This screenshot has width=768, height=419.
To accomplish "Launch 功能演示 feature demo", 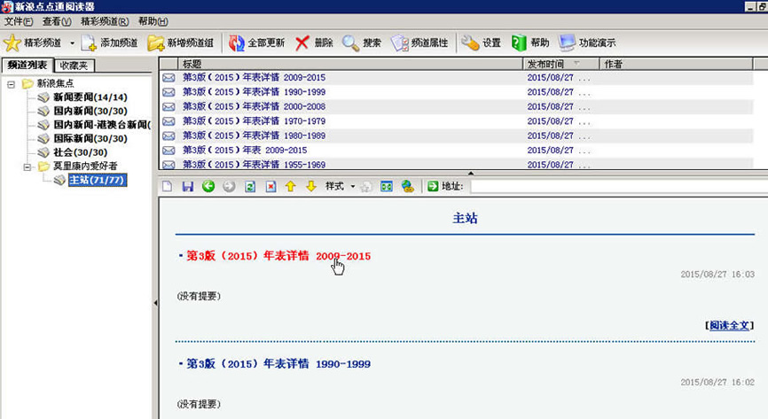I will click(587, 43).
